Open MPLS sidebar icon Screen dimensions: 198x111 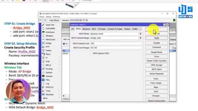click(43, 65)
